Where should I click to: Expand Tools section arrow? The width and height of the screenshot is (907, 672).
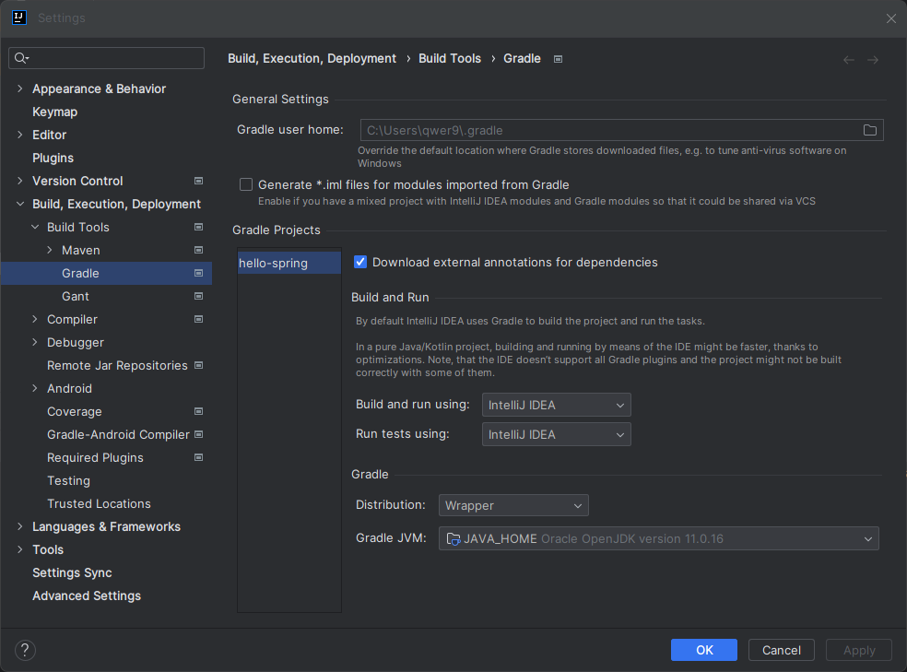[20, 550]
